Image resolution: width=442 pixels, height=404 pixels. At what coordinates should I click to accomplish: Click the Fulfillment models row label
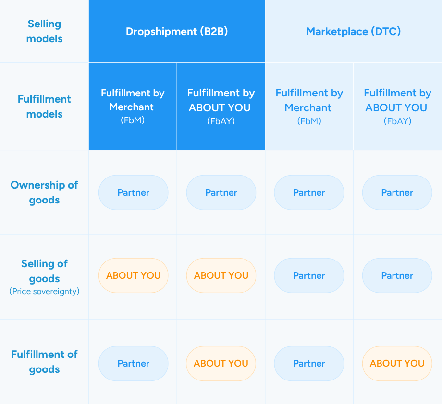(x=44, y=107)
